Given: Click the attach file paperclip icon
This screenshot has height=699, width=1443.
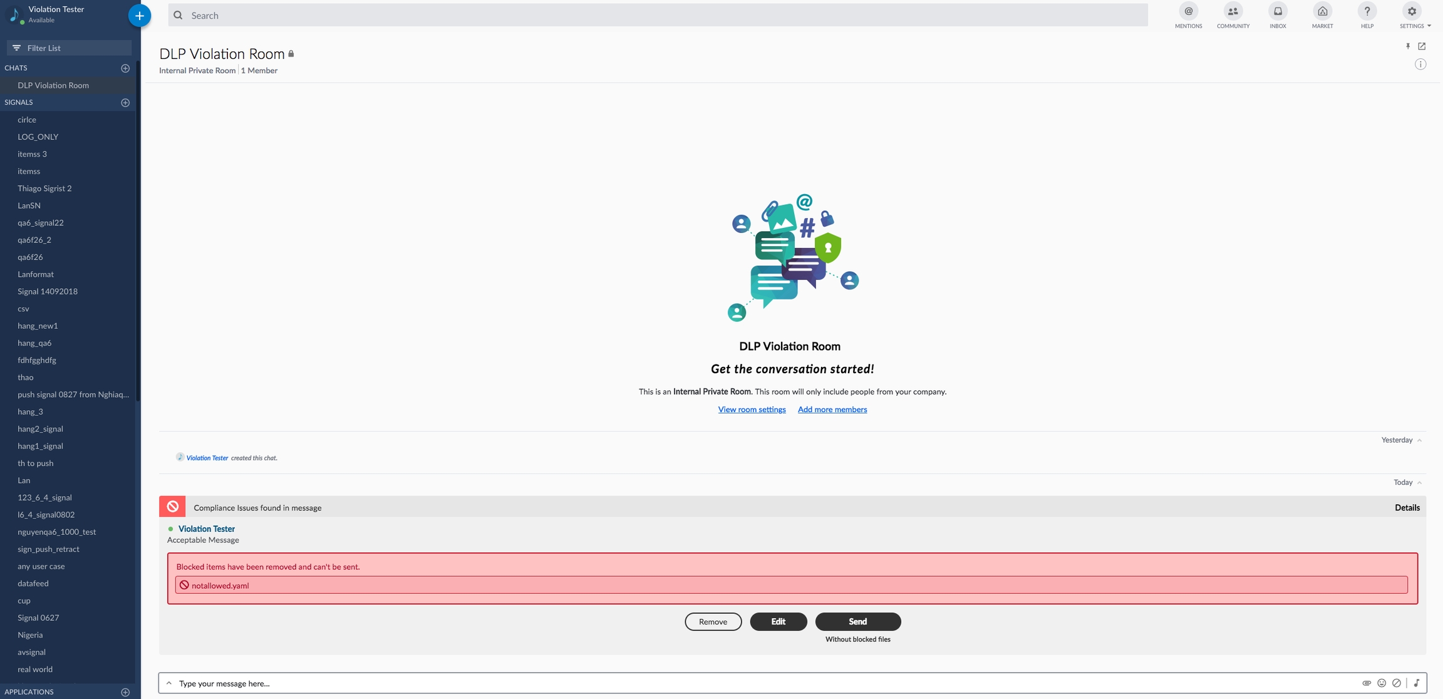Looking at the screenshot, I should pyautogui.click(x=1367, y=683).
